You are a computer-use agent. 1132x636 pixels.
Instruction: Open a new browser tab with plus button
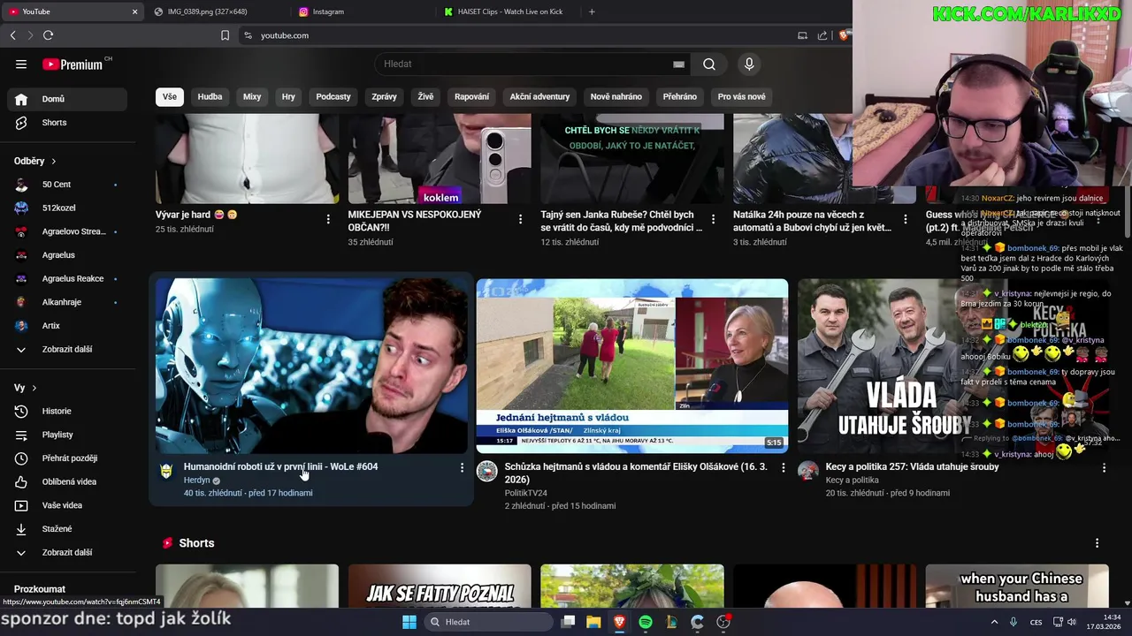pos(592,11)
